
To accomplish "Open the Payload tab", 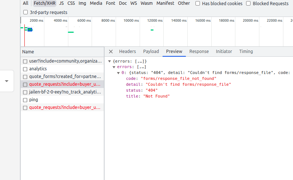I will [151, 52].
